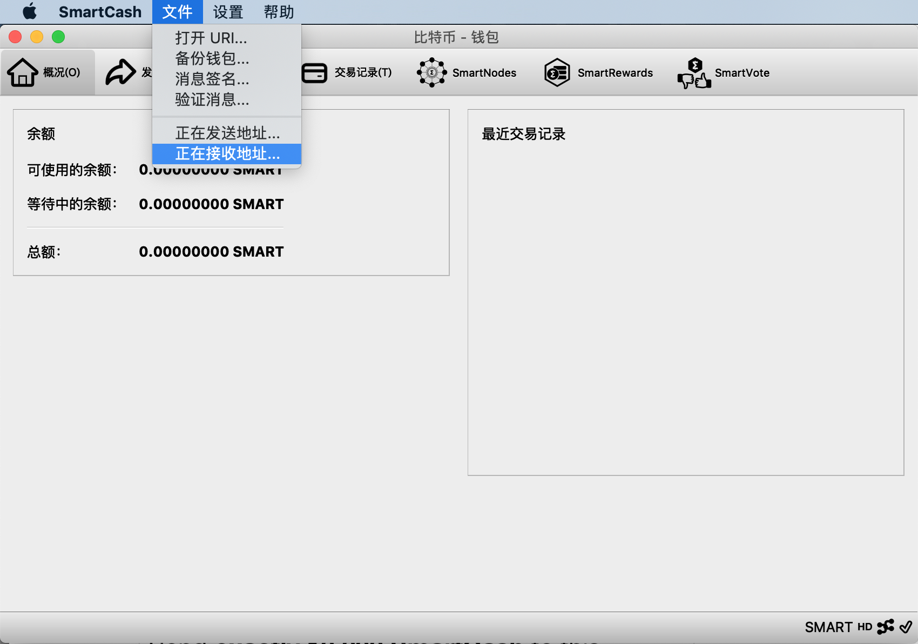Select highlighted 正在接收地址... item
The width and height of the screenshot is (918, 644).
tap(227, 153)
